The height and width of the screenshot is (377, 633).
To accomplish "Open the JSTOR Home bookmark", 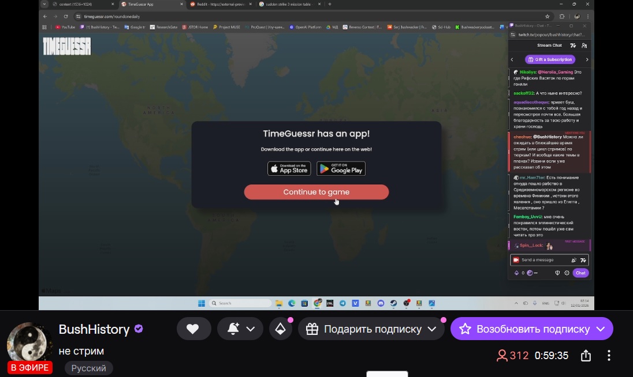I will point(195,27).
